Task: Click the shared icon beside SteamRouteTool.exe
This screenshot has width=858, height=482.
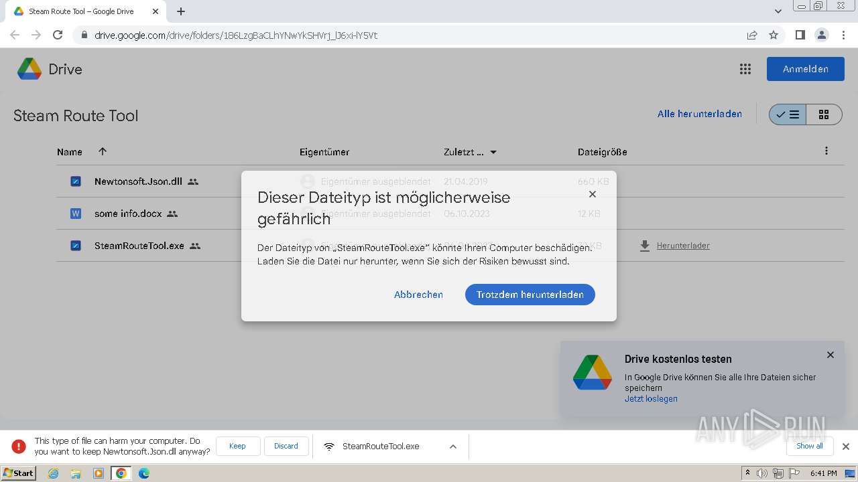Action: 195,246
